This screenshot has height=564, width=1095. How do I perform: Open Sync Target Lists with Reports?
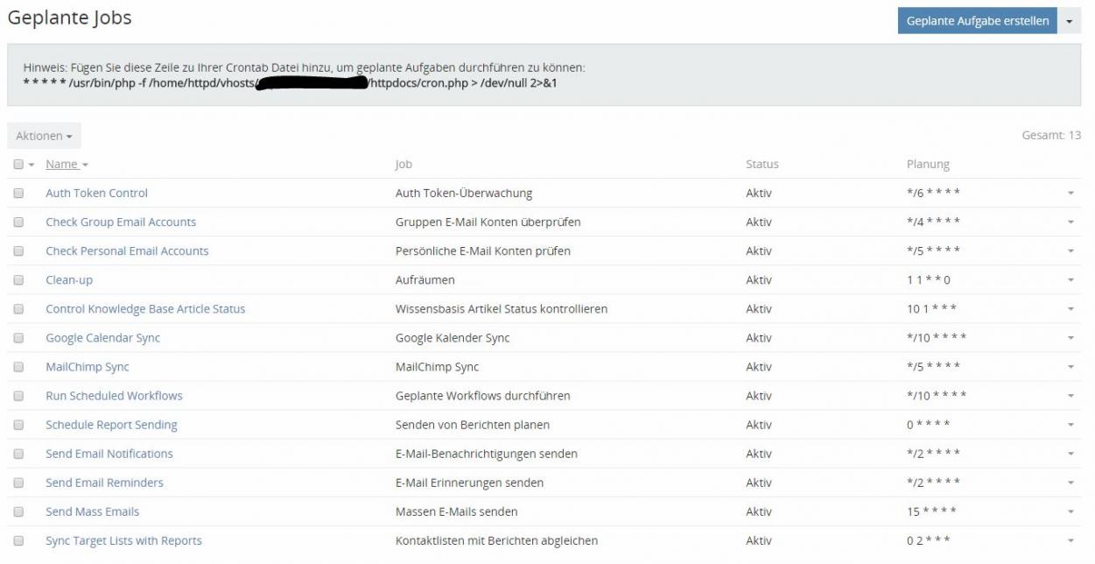tap(123, 540)
